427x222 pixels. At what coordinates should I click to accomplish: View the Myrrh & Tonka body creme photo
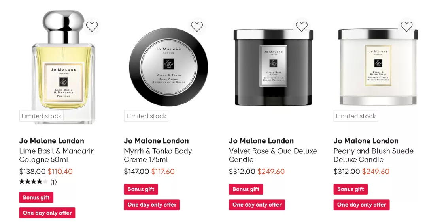168,67
